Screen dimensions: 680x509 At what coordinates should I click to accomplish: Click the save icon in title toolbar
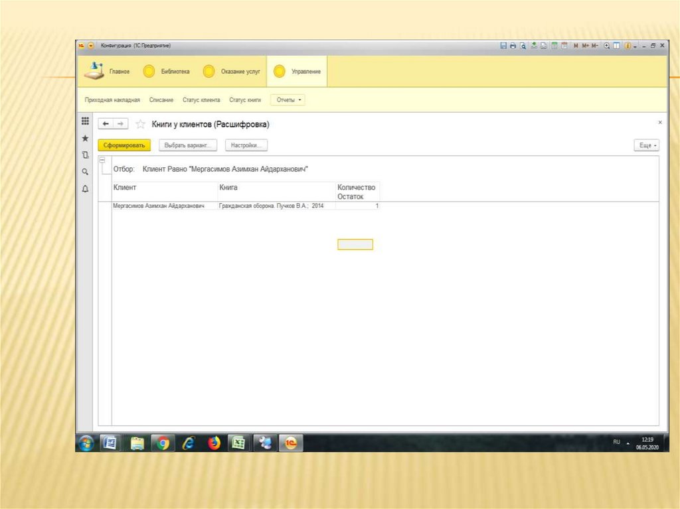[503, 46]
